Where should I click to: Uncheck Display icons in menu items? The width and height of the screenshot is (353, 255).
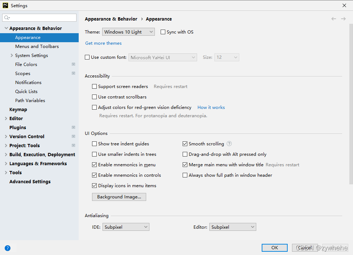pos(94,185)
